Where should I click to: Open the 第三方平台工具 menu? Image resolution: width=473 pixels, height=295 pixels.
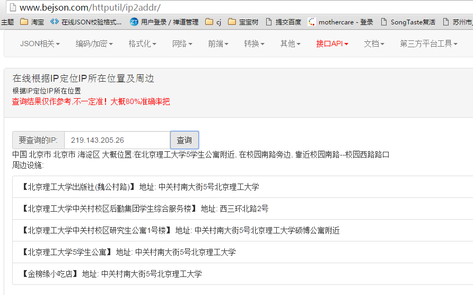[x=428, y=44]
